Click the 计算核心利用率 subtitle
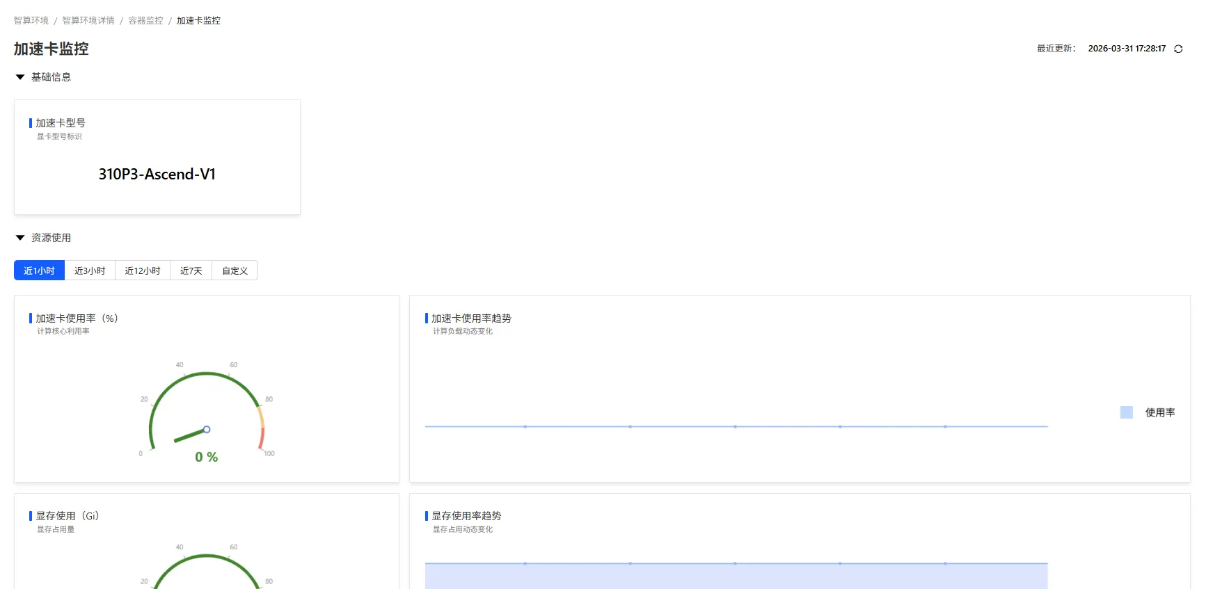 coord(63,331)
